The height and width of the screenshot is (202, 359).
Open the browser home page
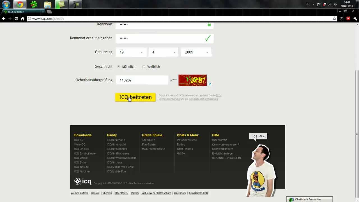tap(22, 19)
